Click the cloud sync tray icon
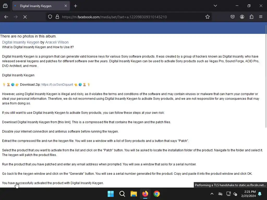This screenshot has width=267, height=200. 220,194
